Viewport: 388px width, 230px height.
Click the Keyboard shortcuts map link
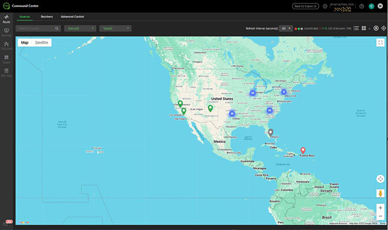click(x=338, y=223)
